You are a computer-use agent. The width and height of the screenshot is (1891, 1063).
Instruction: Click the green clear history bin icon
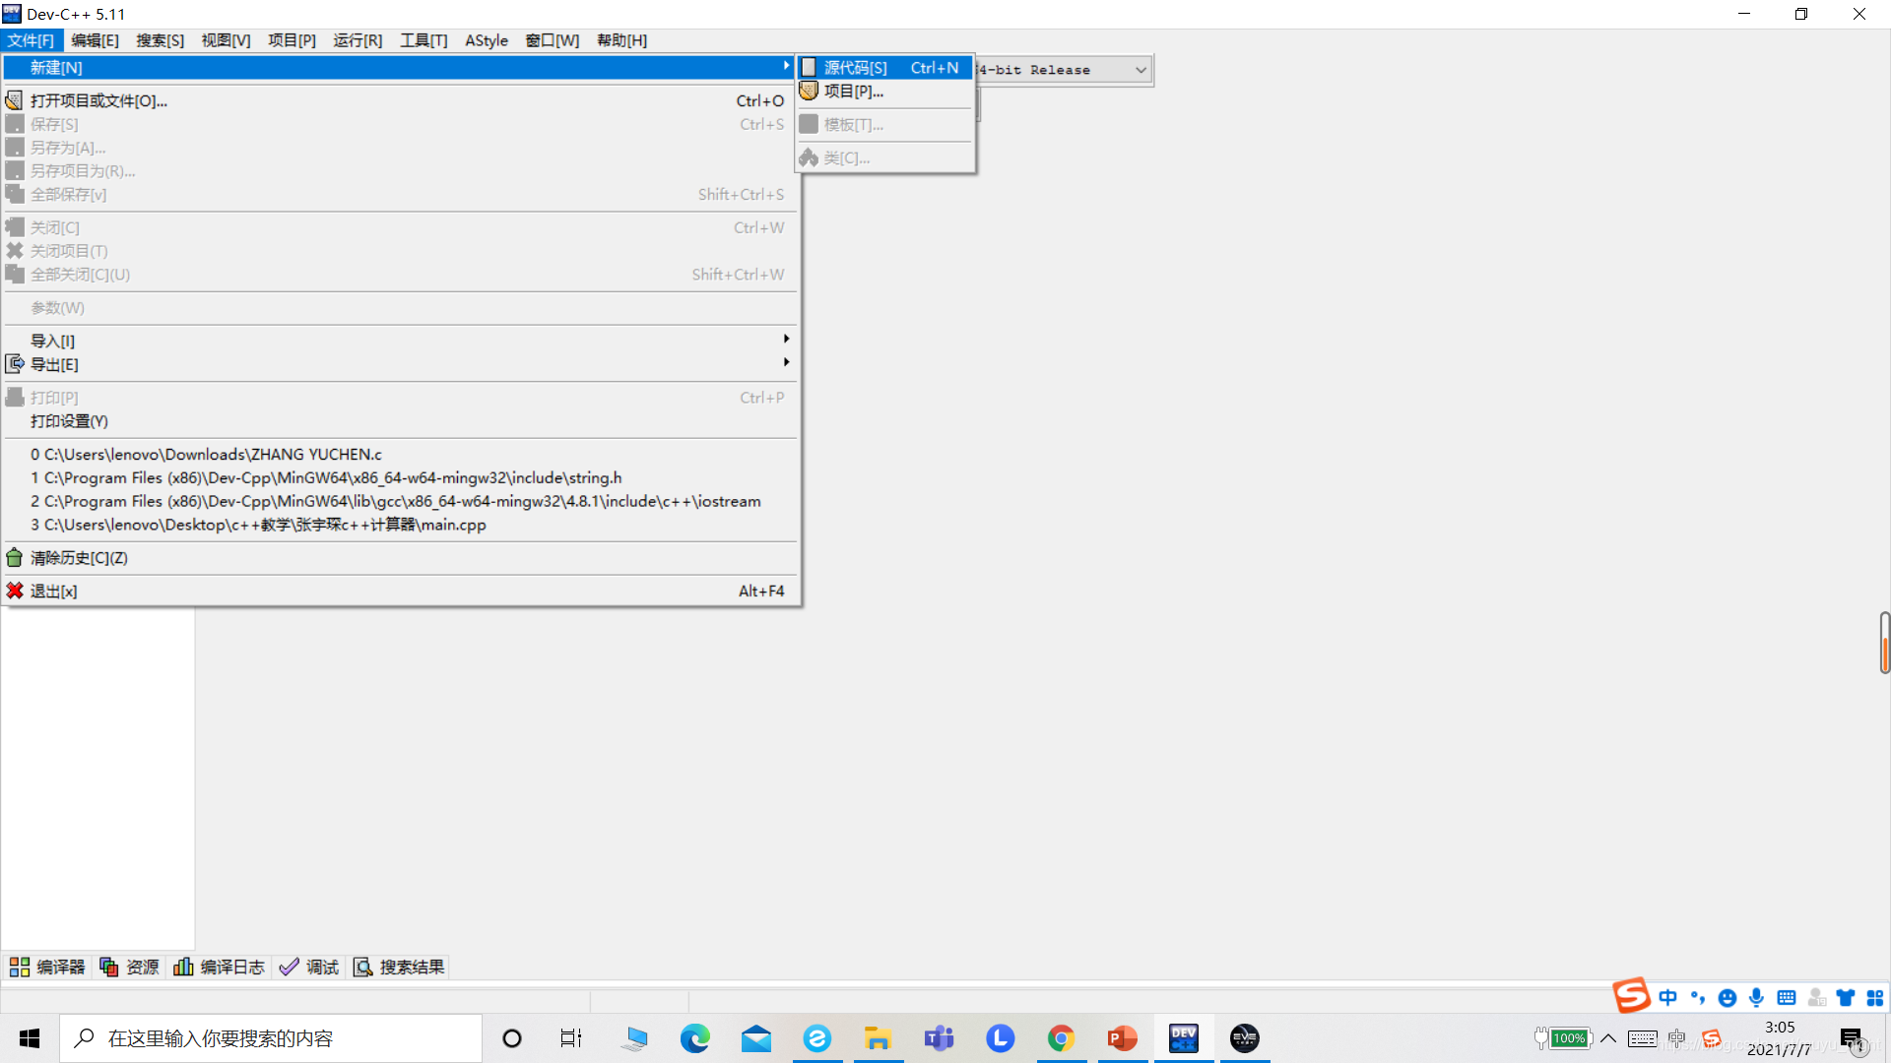[x=15, y=558]
